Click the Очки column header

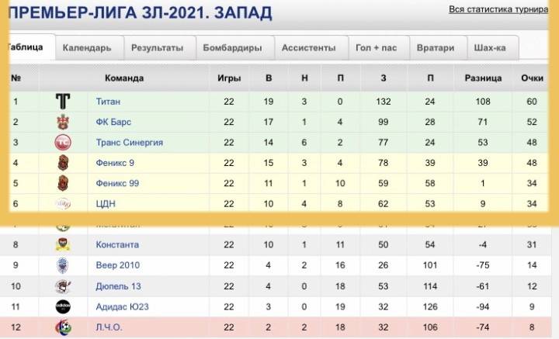(532, 78)
